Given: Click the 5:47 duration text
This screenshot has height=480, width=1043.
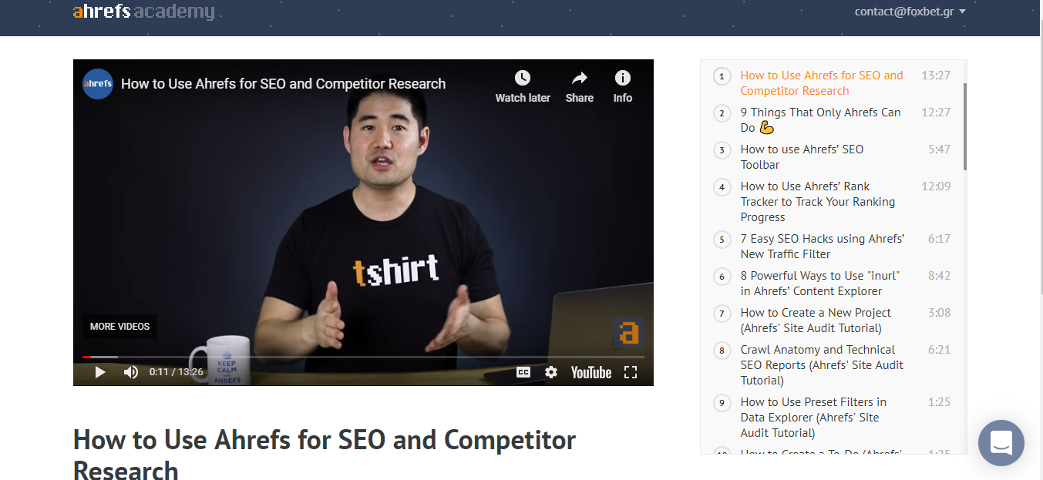Looking at the screenshot, I should (x=939, y=149).
